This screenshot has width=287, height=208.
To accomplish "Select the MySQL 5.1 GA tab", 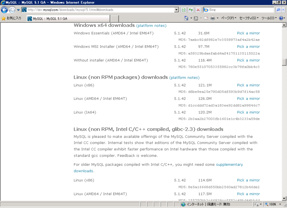I will [68, 19].
